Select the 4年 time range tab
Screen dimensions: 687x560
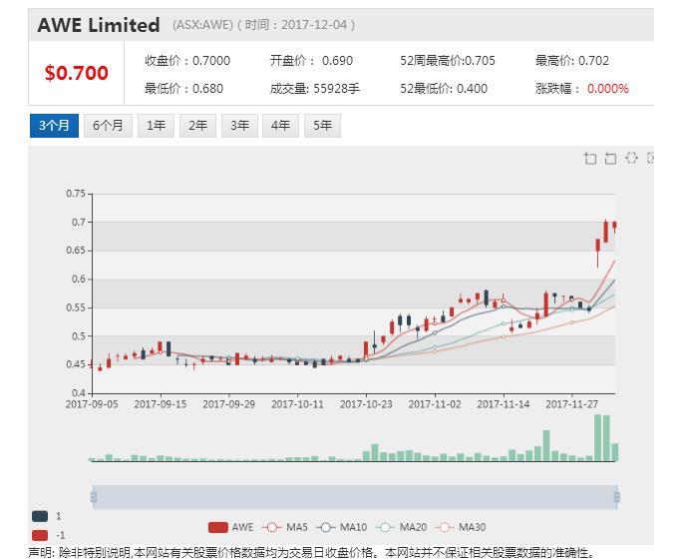[282, 126]
